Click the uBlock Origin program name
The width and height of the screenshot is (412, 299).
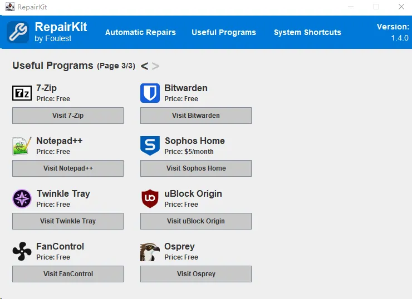tap(193, 194)
